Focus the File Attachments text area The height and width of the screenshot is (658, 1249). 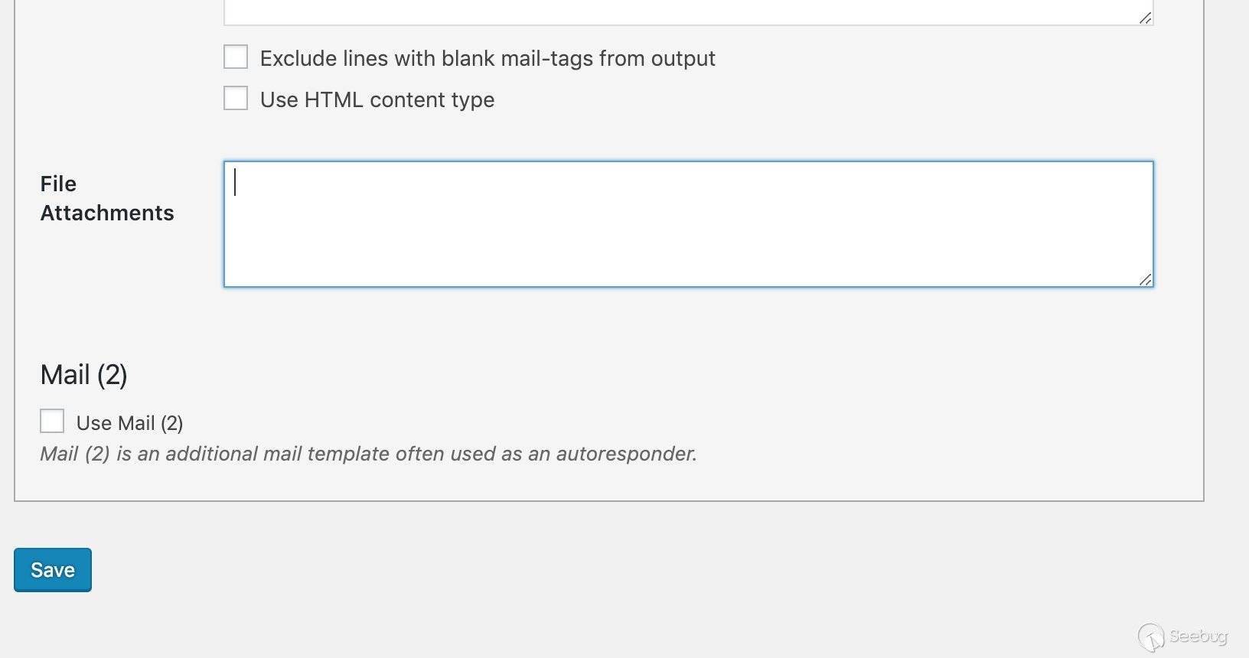pos(688,224)
